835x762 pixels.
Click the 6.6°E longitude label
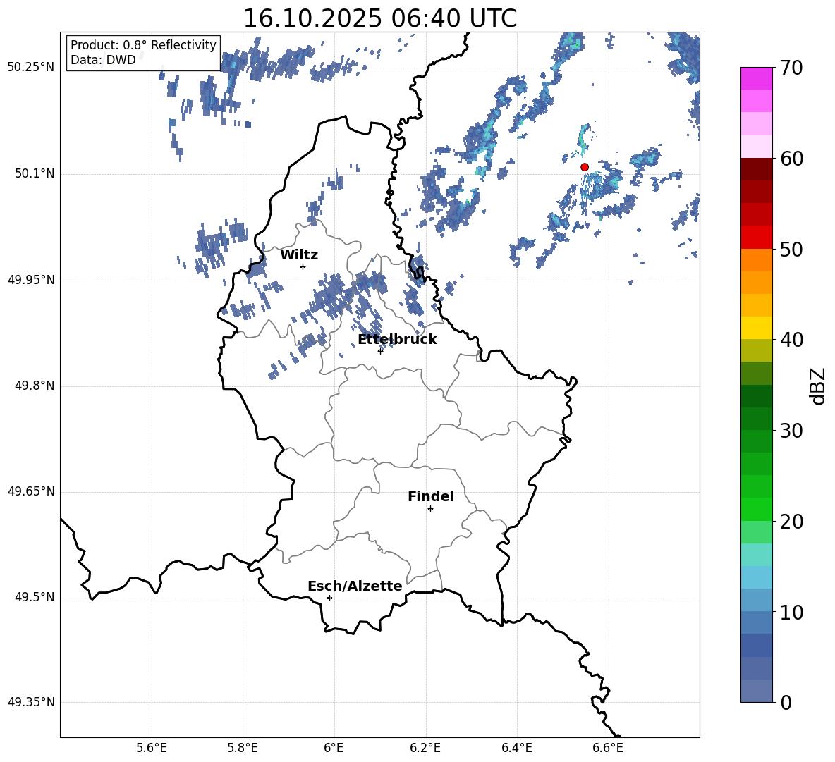[x=608, y=749]
